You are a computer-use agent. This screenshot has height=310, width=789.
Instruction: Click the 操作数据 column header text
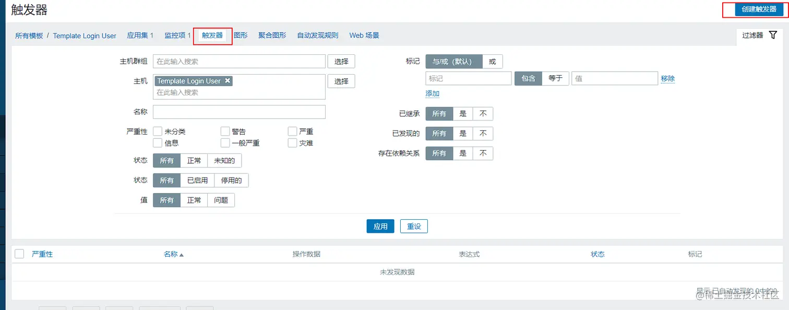tap(306, 254)
